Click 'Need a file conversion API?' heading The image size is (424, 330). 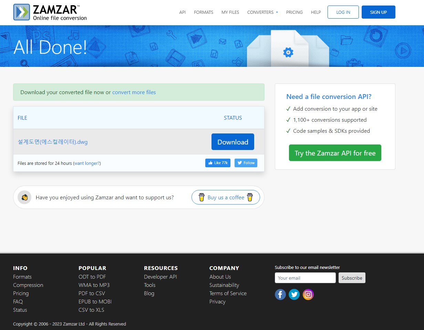tap(329, 97)
